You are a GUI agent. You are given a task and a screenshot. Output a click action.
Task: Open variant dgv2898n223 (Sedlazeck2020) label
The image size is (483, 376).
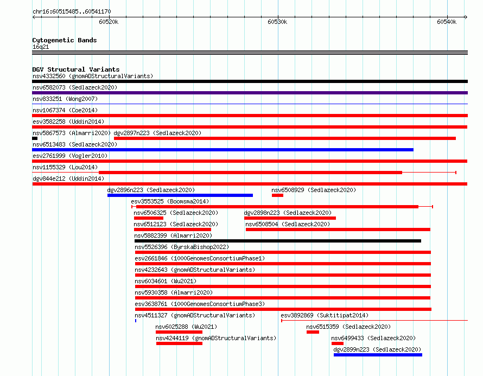point(288,213)
